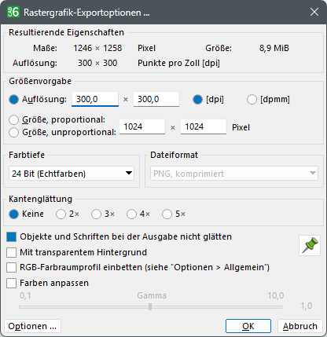This screenshot has height=337, width=327.
Task: Click the green pushpin icon
Action: tap(310, 245)
